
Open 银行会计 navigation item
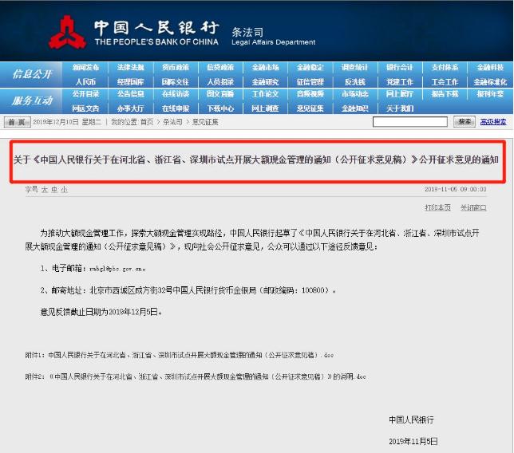[x=400, y=68]
